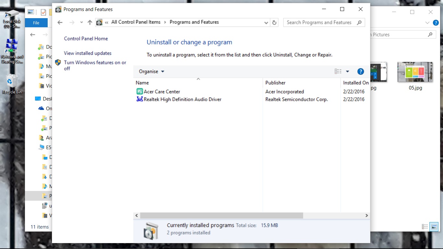443x249 pixels.
Task: Open help in the File Explorer window
Action: point(436,23)
